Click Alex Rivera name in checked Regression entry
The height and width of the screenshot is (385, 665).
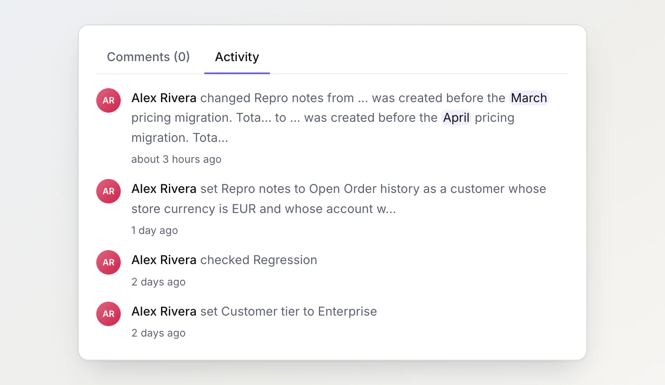click(x=164, y=260)
